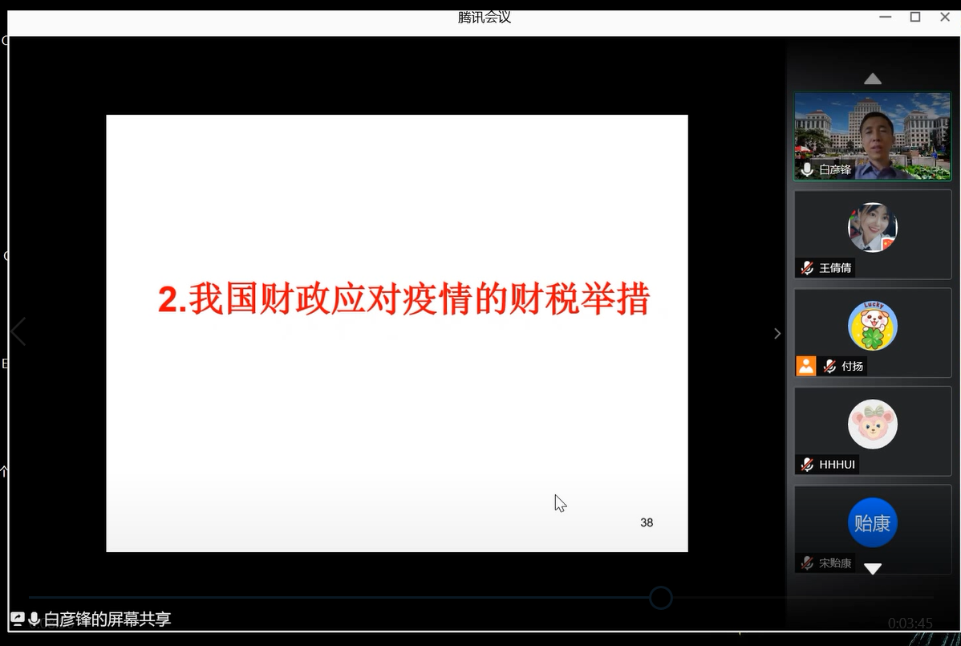Click the muted mic icon next to 宋贻康
961x646 pixels.
click(807, 563)
